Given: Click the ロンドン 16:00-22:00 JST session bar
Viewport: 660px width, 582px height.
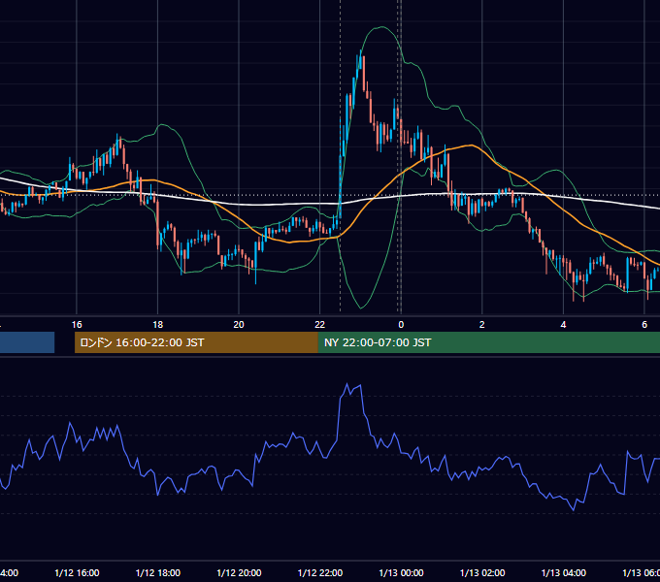Looking at the screenshot, I should [196, 342].
